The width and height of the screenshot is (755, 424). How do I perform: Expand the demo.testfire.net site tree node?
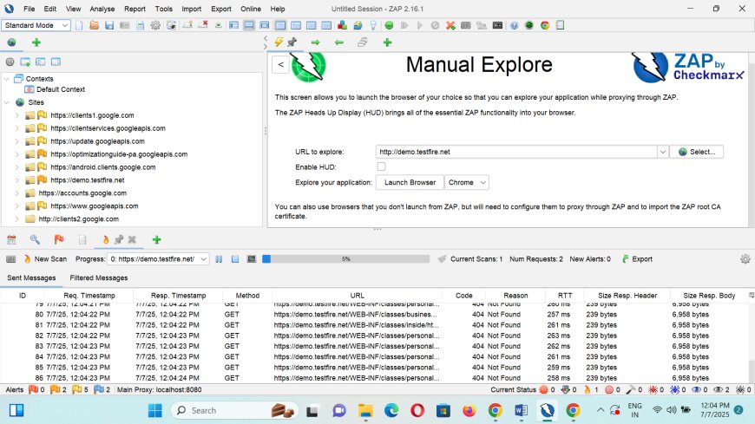tap(16, 179)
